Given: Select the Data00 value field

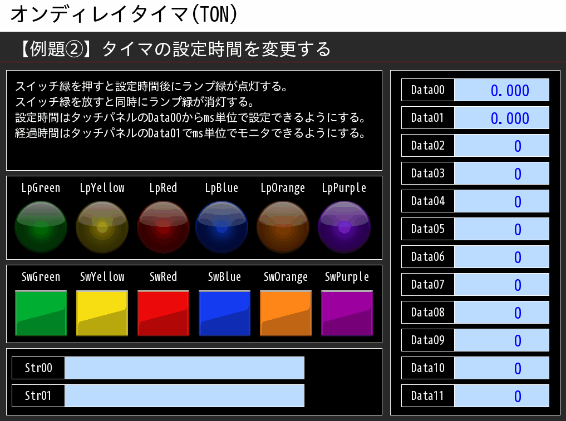Looking at the screenshot, I should coord(501,90).
